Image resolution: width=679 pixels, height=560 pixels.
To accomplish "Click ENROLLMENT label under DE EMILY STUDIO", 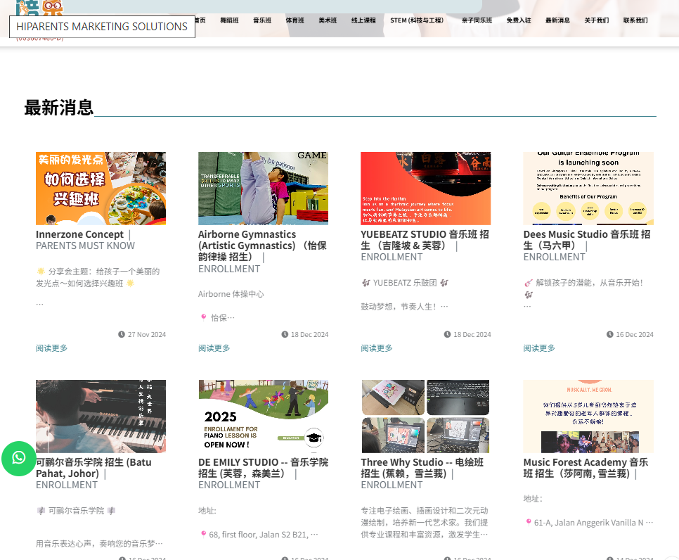I will [229, 485].
